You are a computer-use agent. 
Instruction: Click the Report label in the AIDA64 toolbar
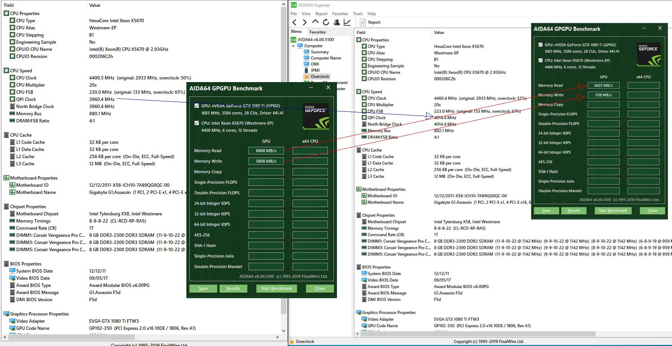tap(374, 22)
